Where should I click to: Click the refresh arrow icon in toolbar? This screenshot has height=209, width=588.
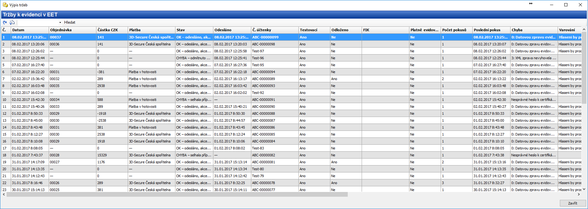point(5,22)
